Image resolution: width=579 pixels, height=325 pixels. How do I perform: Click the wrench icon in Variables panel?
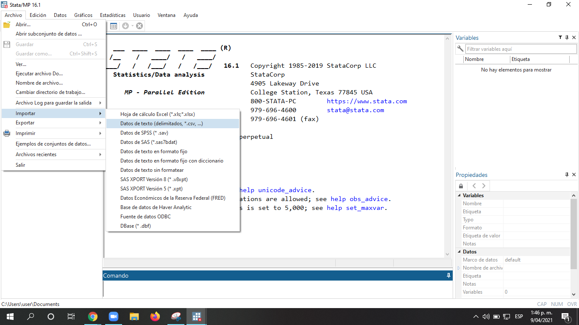pos(460,49)
